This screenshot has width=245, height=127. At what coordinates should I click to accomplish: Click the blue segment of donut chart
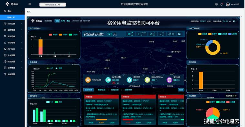209,43
